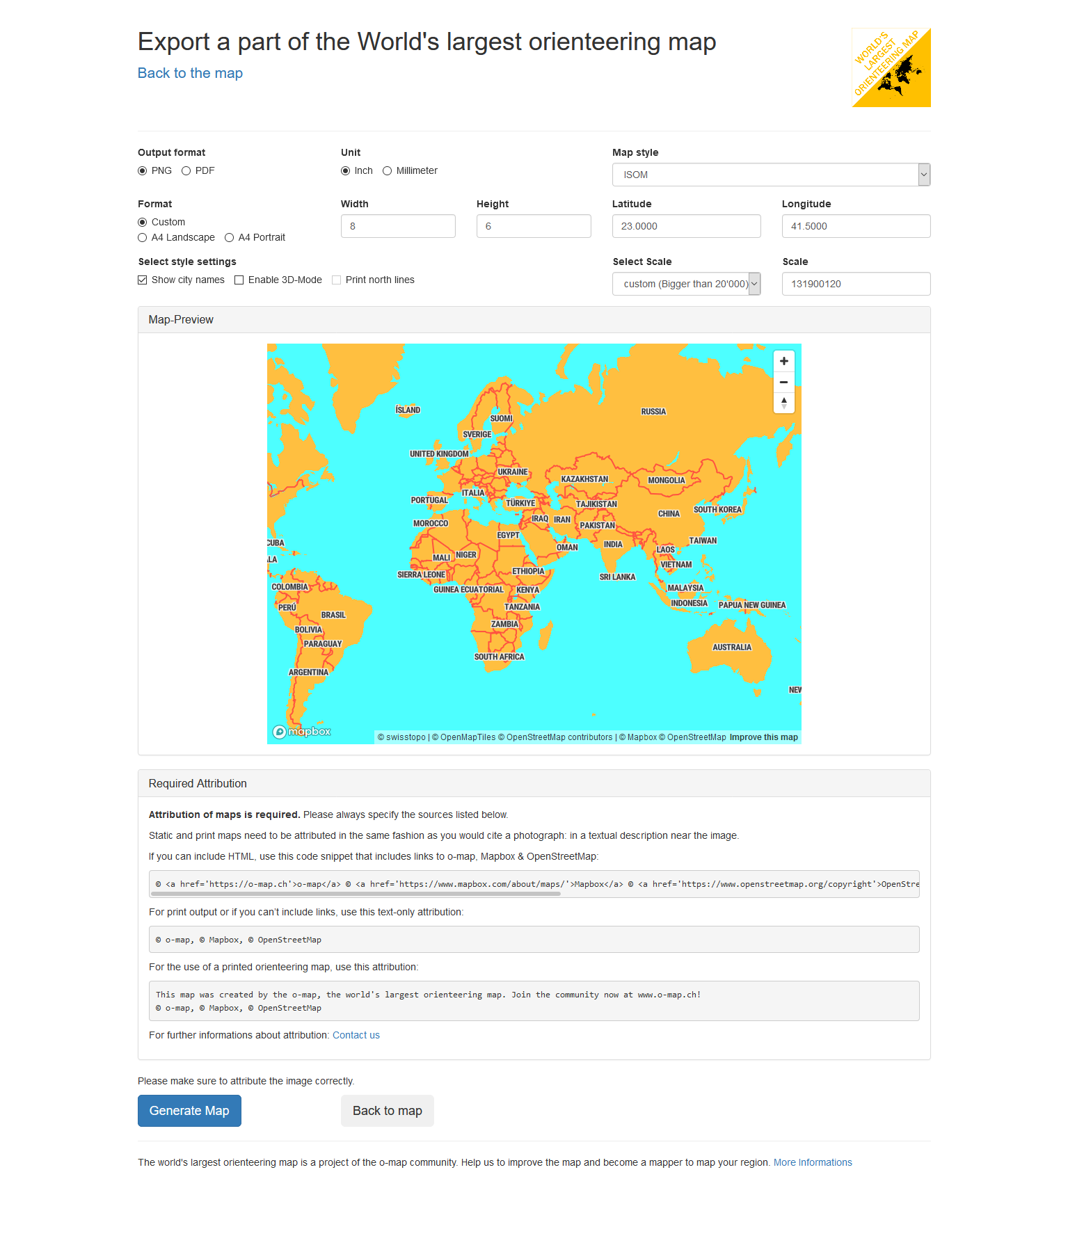
Task: Open the Select Scale dropdown
Action: 686,284
